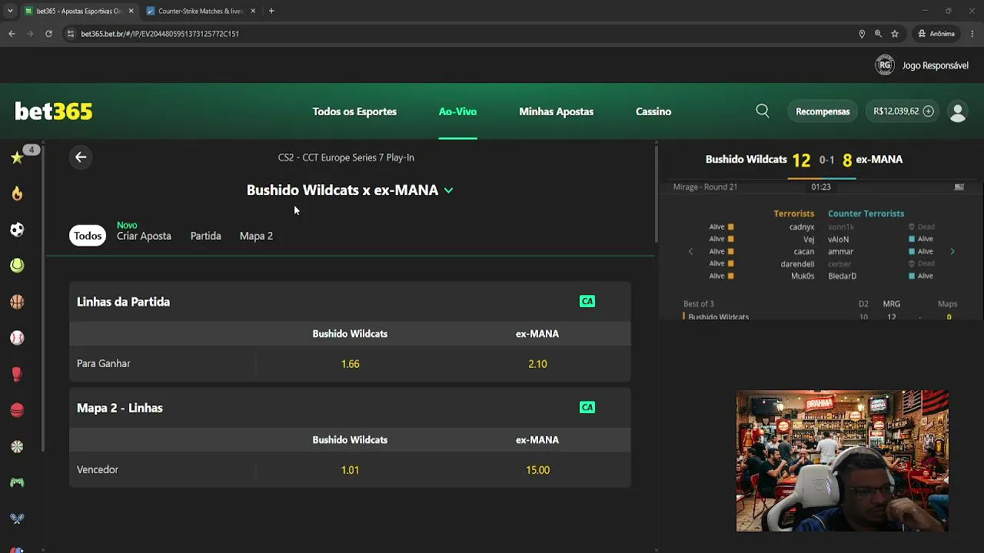Screen dimensions: 984x553
Task: Select the boxing glove sport icon
Action: click(x=17, y=374)
